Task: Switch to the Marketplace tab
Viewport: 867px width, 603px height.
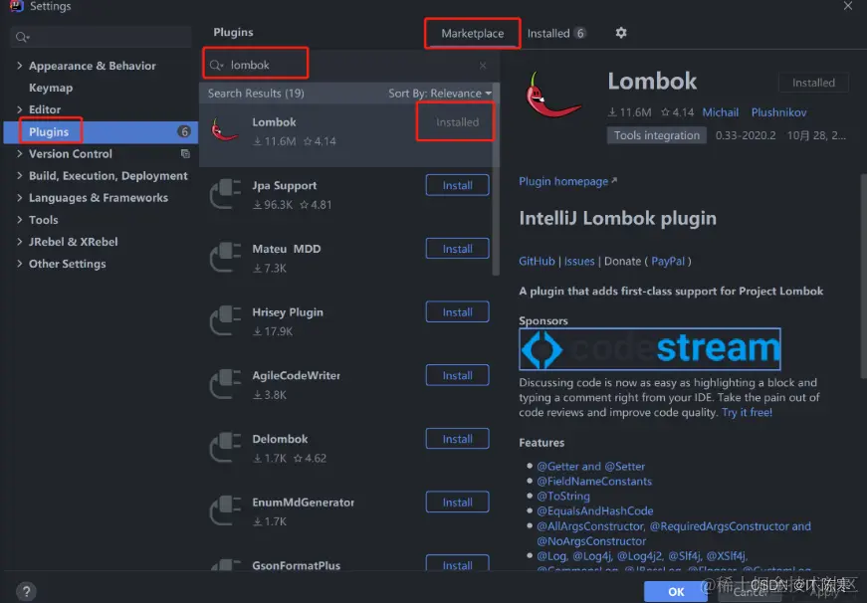Action: coord(472,34)
